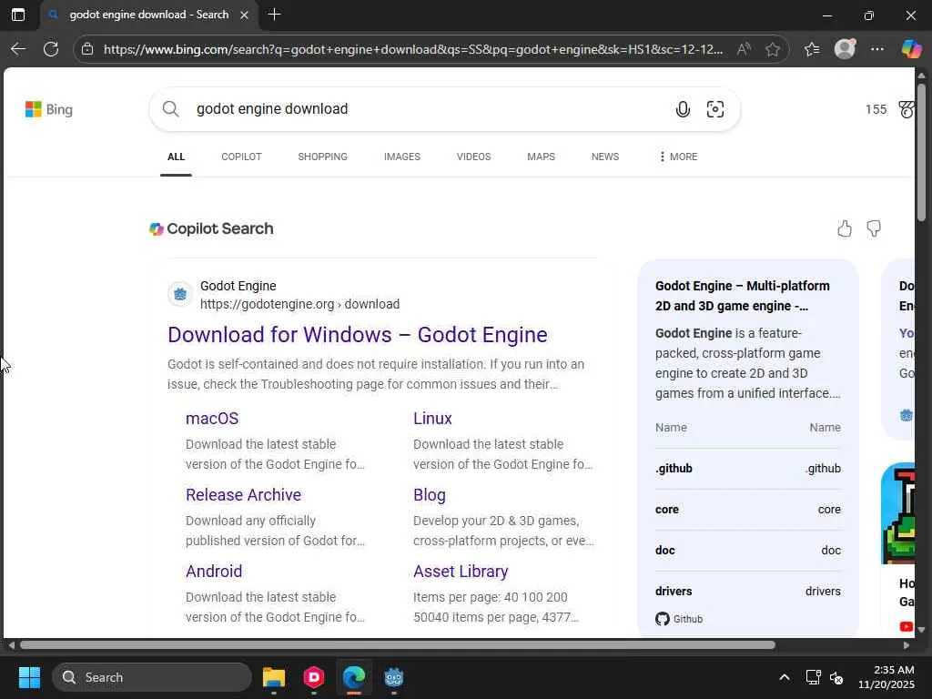Open the Release Archive link

click(243, 494)
